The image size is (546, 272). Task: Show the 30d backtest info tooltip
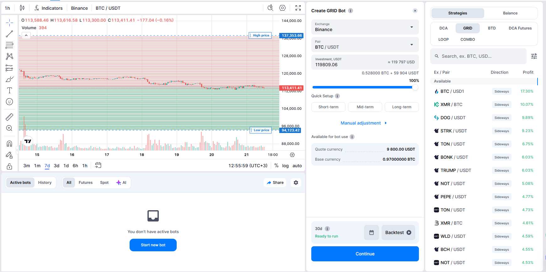click(327, 229)
